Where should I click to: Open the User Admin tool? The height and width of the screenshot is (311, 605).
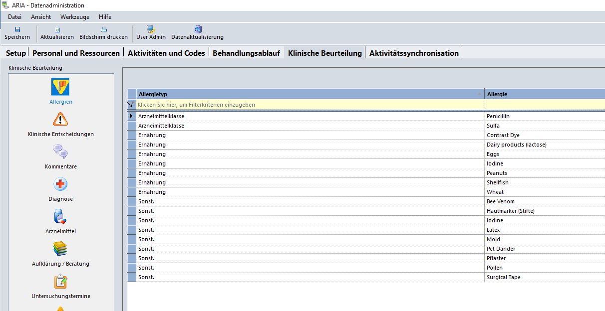(151, 30)
